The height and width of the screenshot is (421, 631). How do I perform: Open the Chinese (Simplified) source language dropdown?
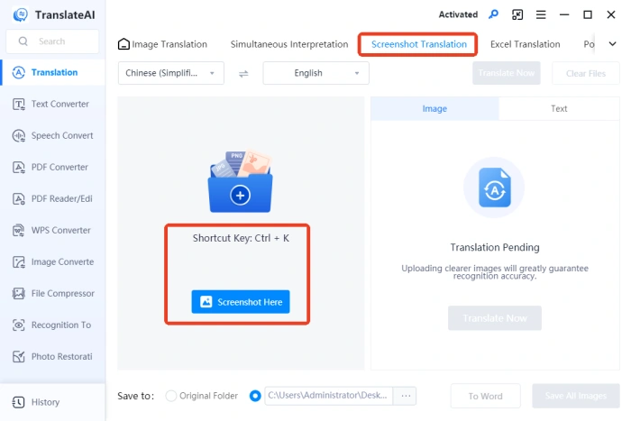click(171, 73)
